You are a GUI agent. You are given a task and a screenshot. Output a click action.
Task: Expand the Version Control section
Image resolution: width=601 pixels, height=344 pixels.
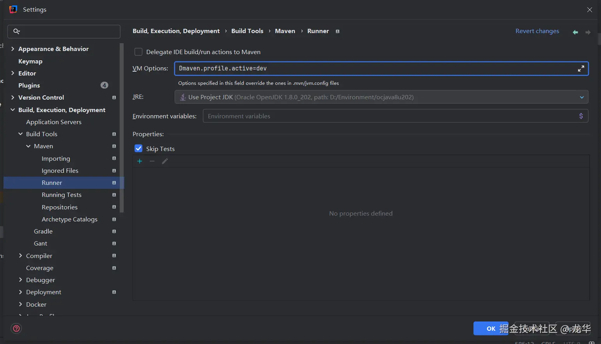(x=13, y=97)
